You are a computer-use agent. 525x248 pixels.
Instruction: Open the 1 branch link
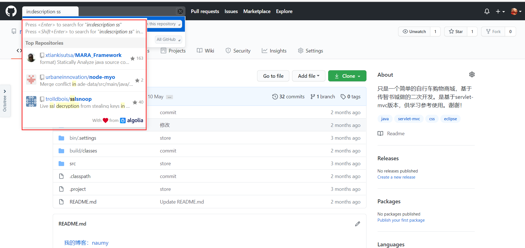pyautogui.click(x=323, y=97)
